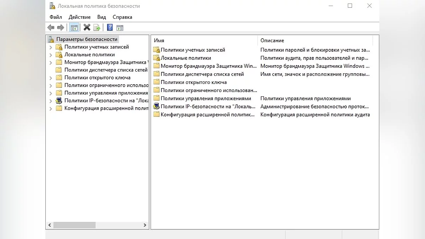Select Политики IP-безопасности icon in right list
This screenshot has height=239, width=425.
tap(157, 106)
